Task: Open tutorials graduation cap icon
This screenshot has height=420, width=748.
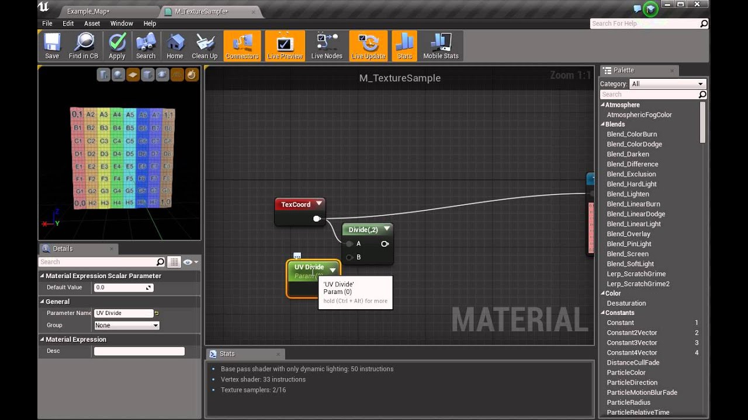Action: pyautogui.click(x=651, y=9)
